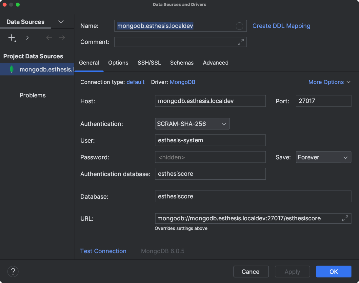Select the Port input field
Image resolution: width=359 pixels, height=283 pixels.
point(323,101)
